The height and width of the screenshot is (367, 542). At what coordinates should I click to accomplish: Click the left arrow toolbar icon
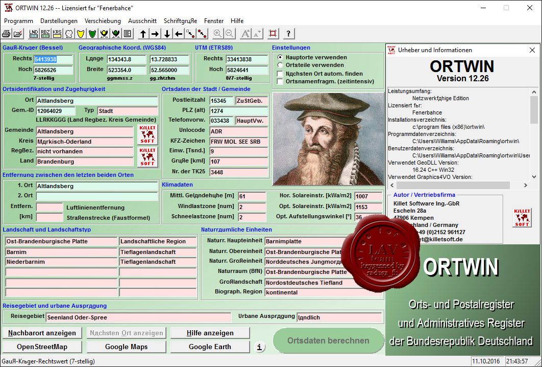point(179,34)
